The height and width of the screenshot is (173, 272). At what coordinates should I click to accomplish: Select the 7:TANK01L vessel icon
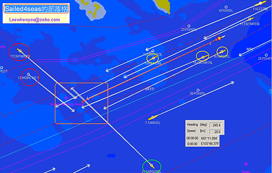[153, 118]
